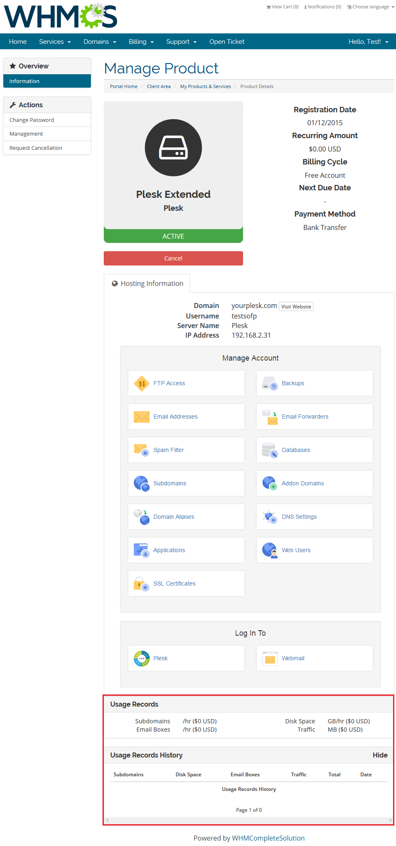Expand the Hello, Test! user menu
This screenshot has width=396, height=846.
tap(368, 42)
